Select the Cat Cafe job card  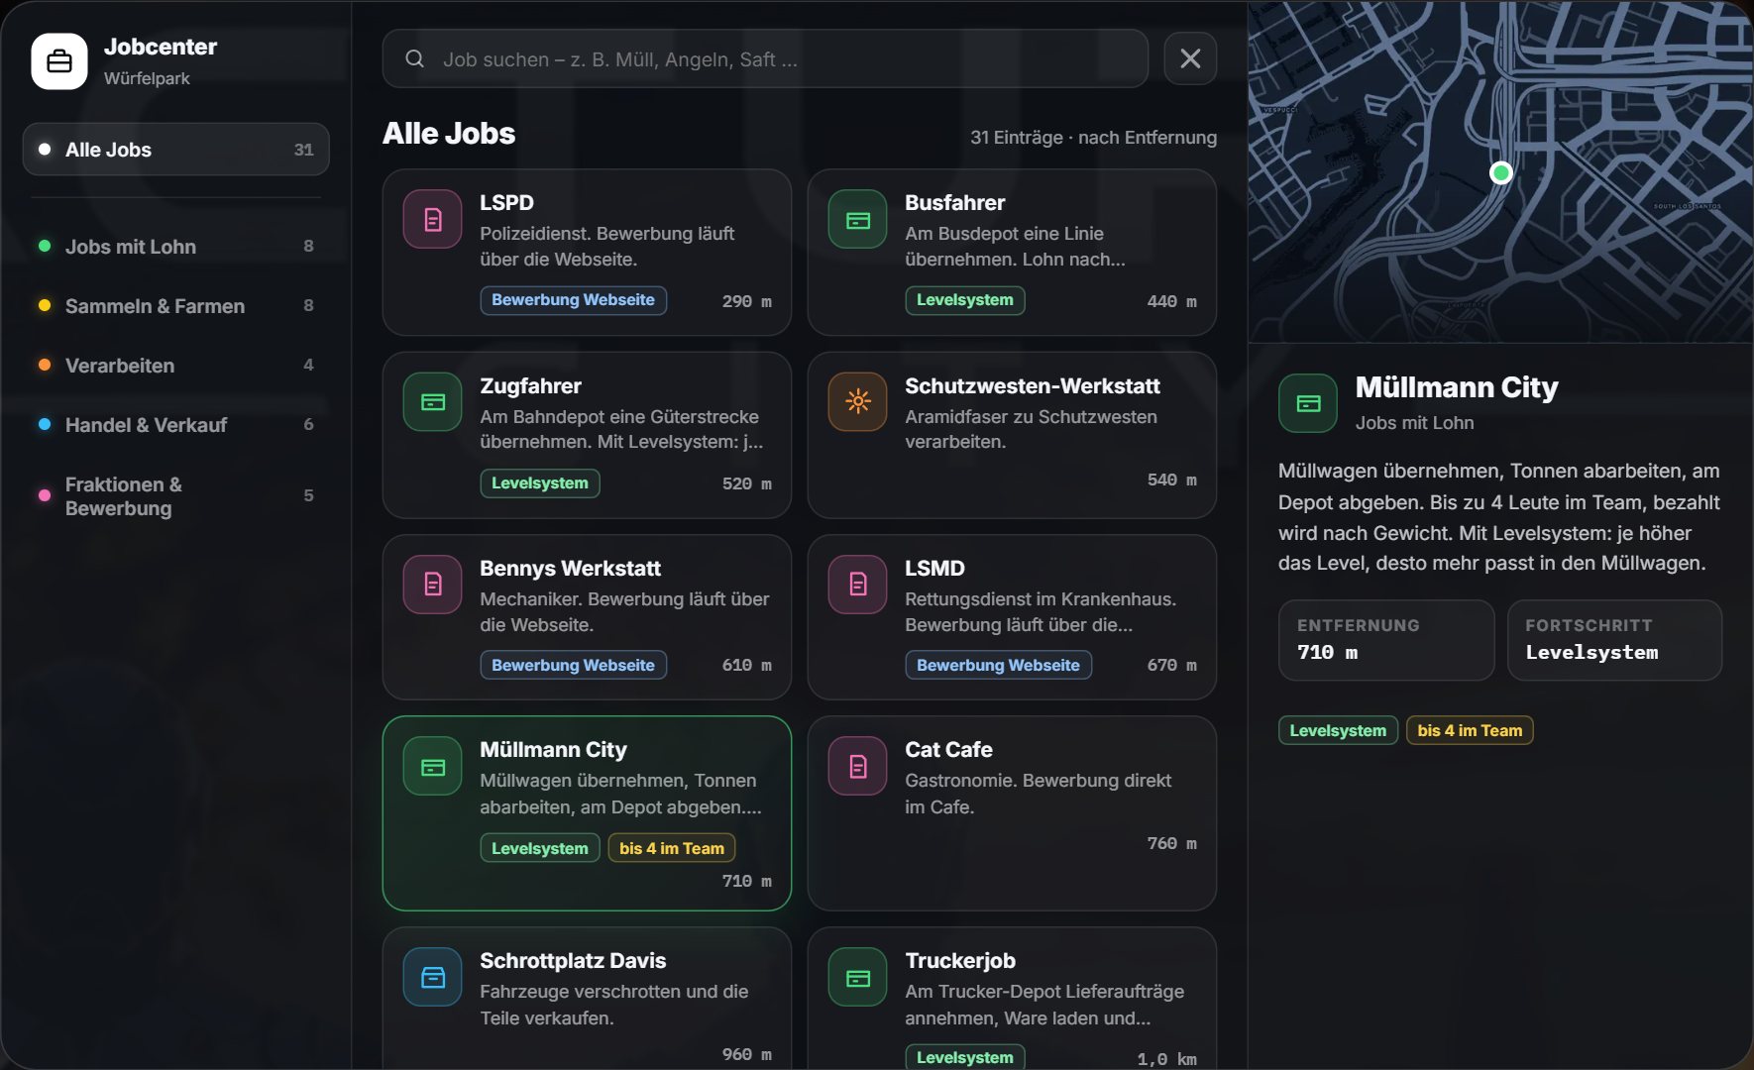tap(1012, 813)
